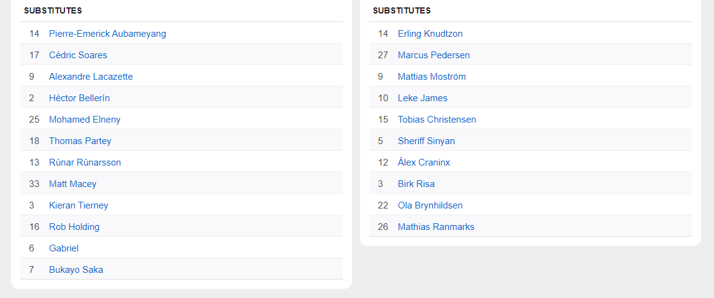Open Bukayo Saka's player page
The image size is (714, 298).
pyautogui.click(x=76, y=270)
